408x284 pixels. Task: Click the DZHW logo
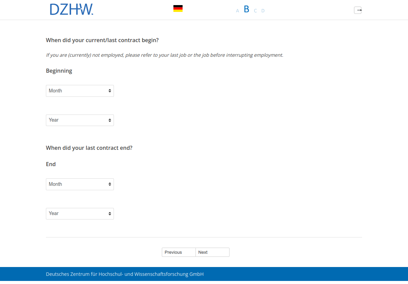pyautogui.click(x=71, y=10)
